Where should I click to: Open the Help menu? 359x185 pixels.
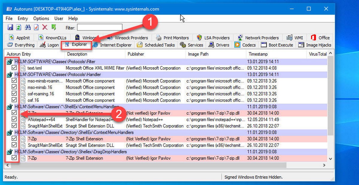[73, 19]
